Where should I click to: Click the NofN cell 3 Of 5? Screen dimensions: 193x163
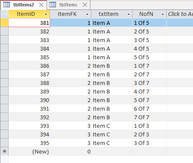coord(149,40)
